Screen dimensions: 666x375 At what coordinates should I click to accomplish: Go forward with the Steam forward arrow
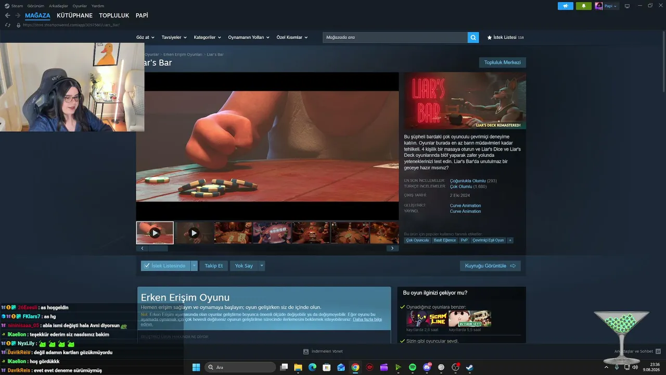click(18, 16)
